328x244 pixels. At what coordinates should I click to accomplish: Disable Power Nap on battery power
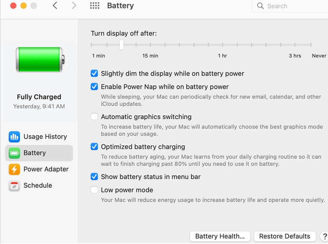click(x=94, y=87)
